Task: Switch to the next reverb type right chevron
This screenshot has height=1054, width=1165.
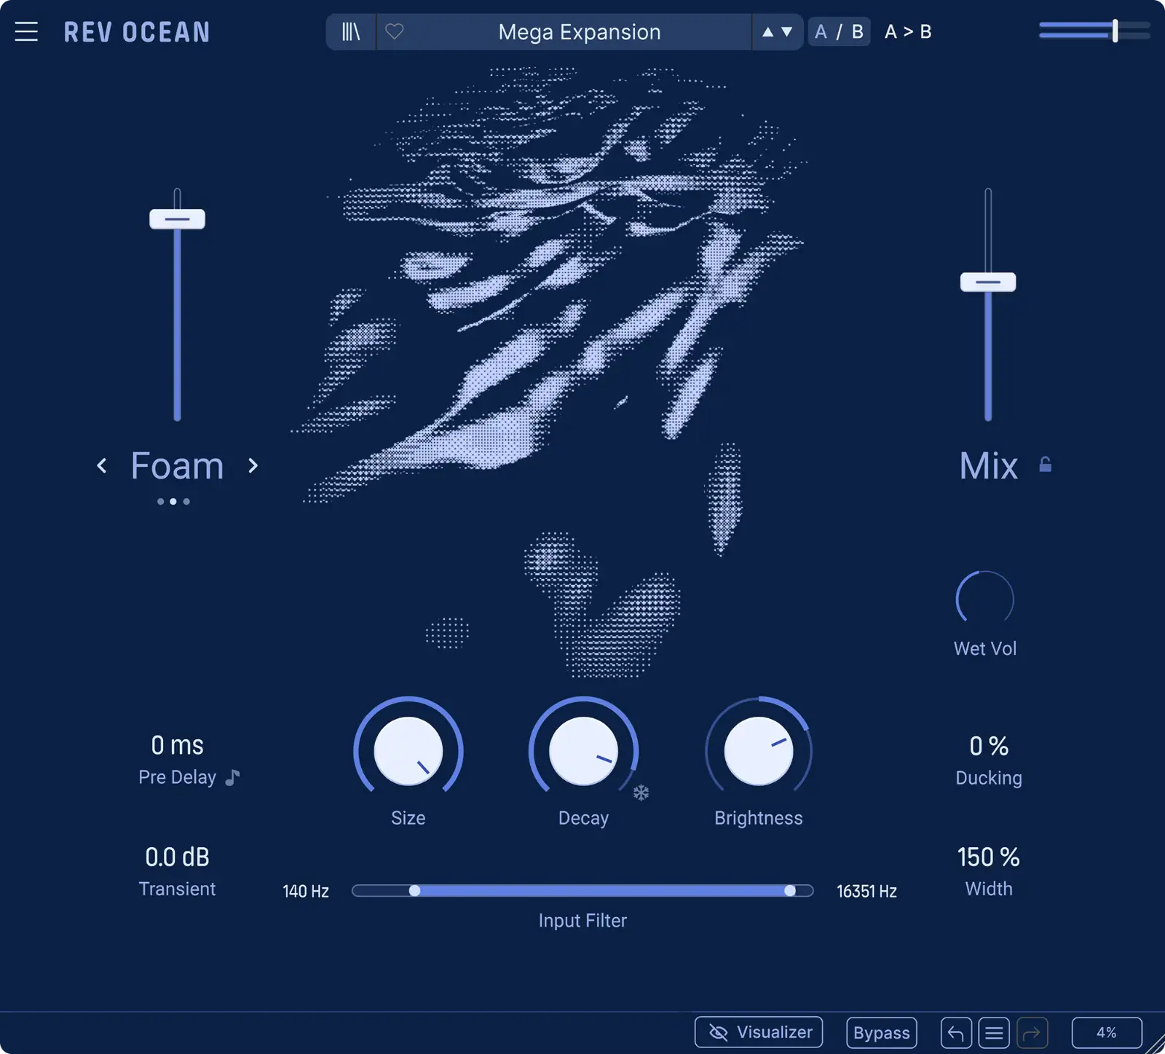Action: point(253,465)
